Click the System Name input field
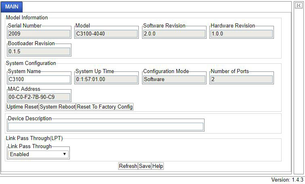305x184 pixels. 39,79
